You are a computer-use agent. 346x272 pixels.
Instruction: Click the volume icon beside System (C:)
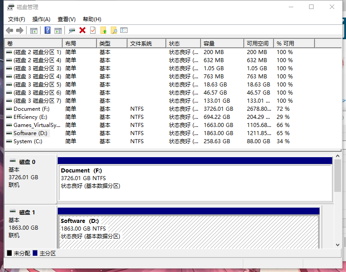pyautogui.click(x=9, y=141)
